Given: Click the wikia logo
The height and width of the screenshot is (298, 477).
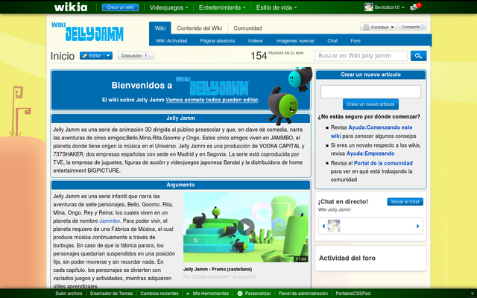Looking at the screenshot, I should click(x=71, y=7).
